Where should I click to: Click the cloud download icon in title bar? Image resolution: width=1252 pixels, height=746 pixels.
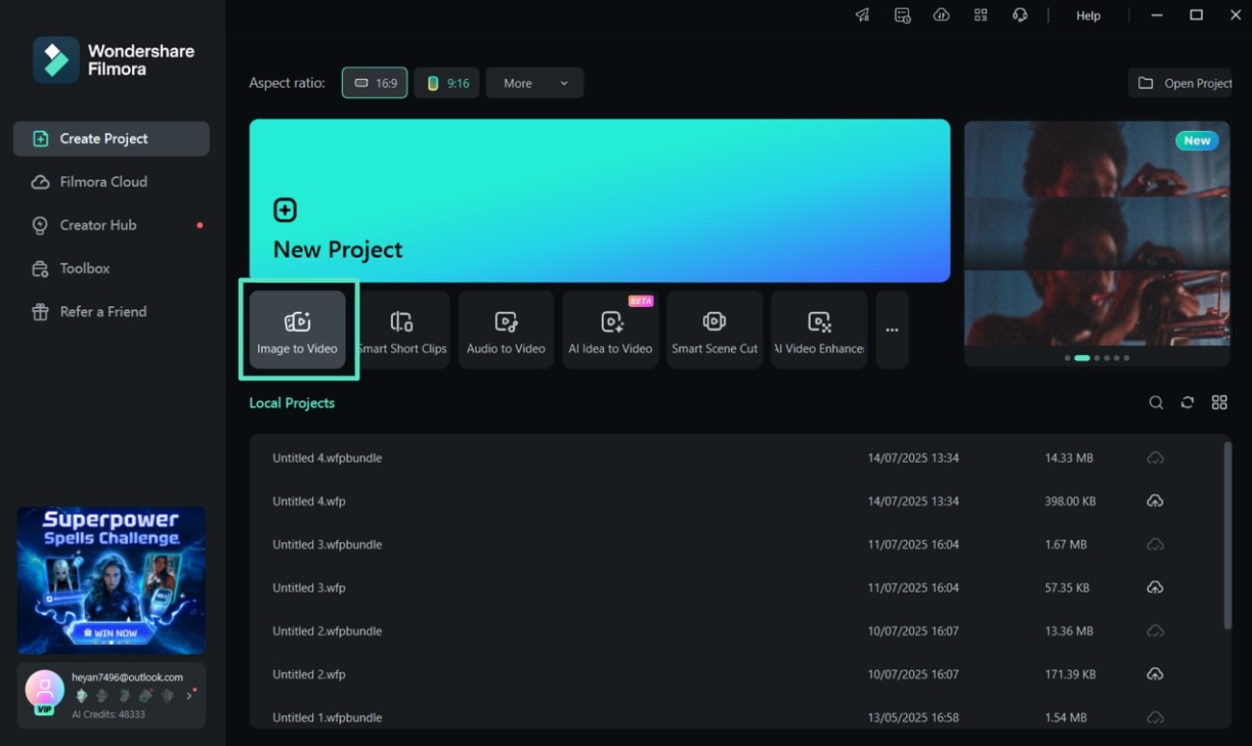(942, 15)
